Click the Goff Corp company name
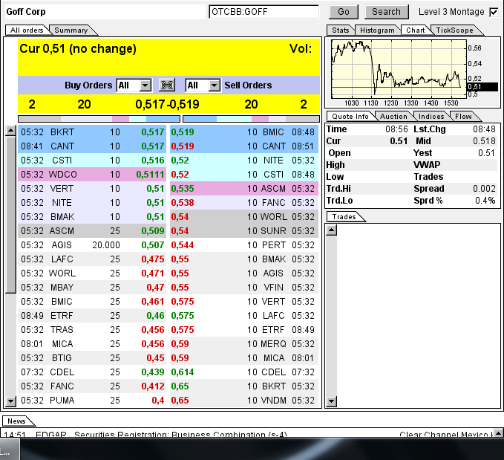Screen dimensions: 504x460 [26, 12]
